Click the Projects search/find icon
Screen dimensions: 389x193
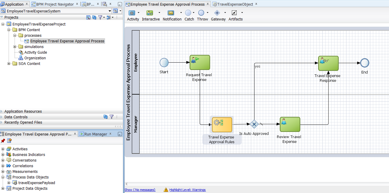click(x=88, y=17)
